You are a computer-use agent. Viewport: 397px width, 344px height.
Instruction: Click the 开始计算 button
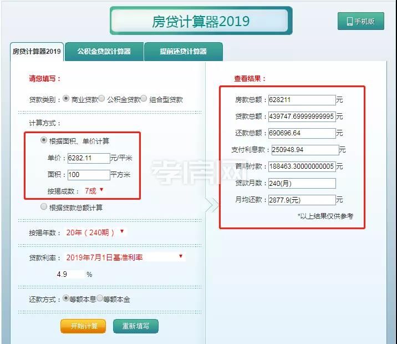point(83,326)
